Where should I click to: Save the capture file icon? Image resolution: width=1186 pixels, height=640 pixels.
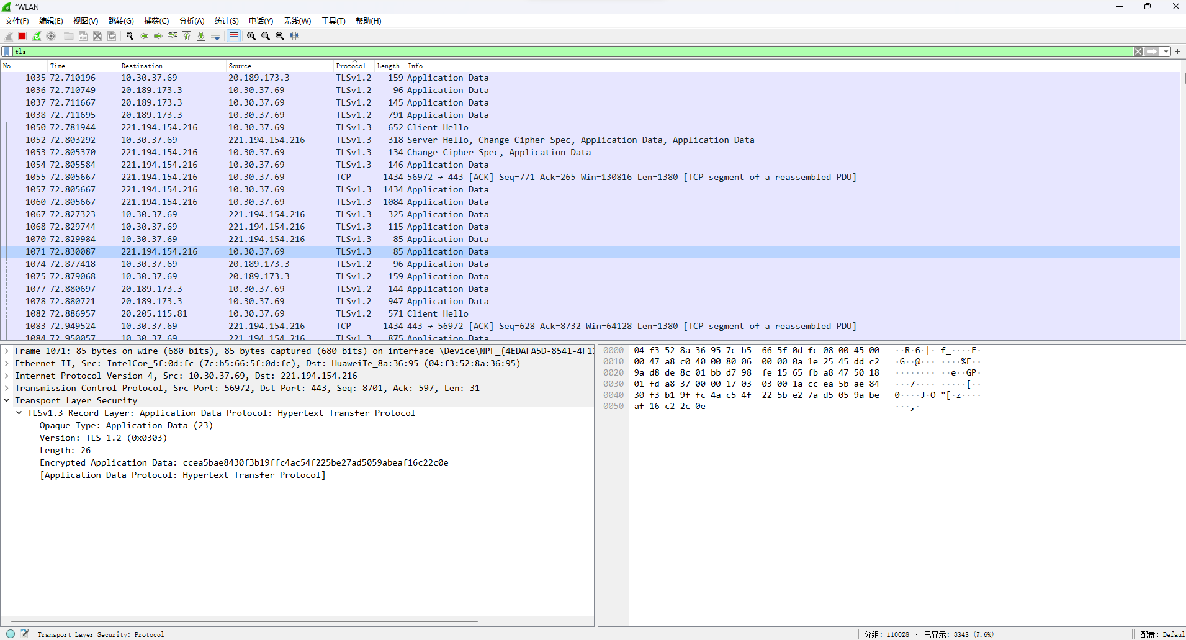point(83,36)
